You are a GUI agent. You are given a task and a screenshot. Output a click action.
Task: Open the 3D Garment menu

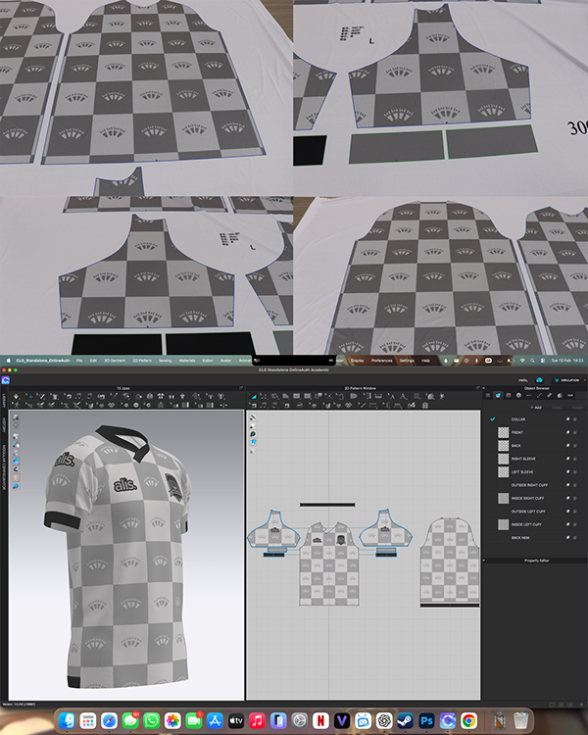[115, 361]
